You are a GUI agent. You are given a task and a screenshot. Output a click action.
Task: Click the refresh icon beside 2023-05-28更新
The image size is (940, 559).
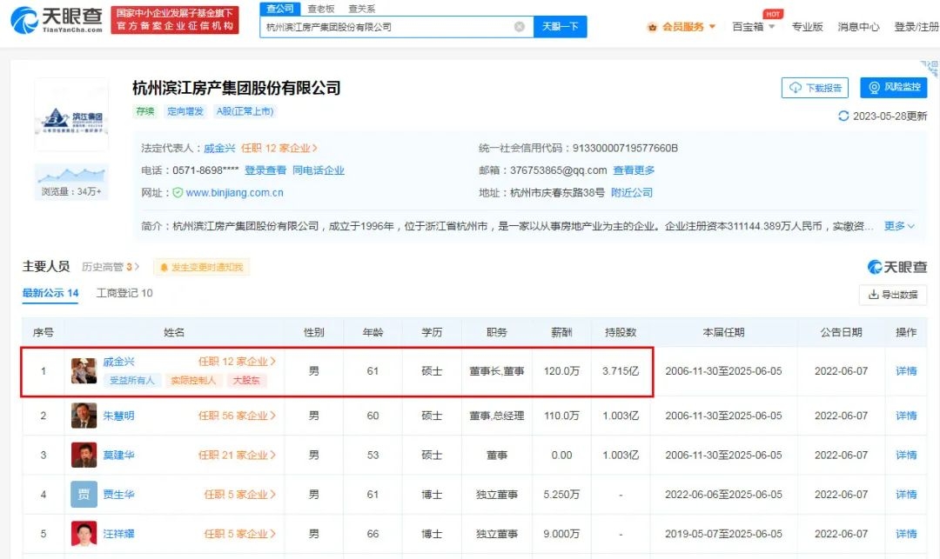843,116
